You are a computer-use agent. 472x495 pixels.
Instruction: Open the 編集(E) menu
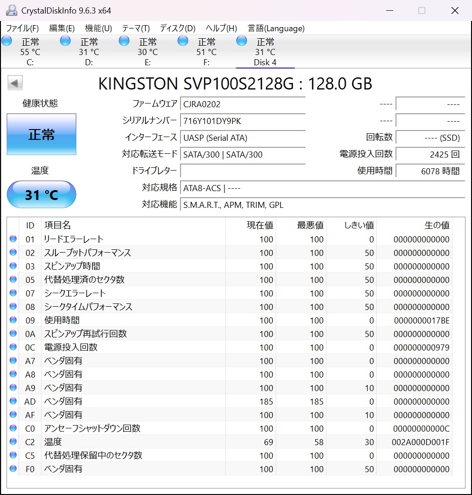(x=62, y=28)
